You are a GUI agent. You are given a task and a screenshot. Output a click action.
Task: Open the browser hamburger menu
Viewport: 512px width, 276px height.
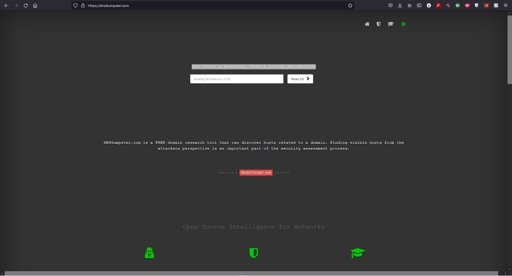click(x=506, y=5)
